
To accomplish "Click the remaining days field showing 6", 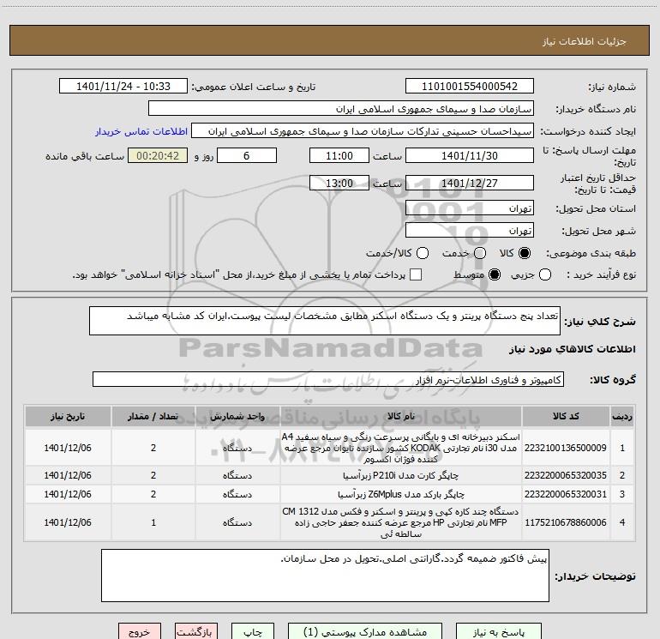I will (x=247, y=155).
